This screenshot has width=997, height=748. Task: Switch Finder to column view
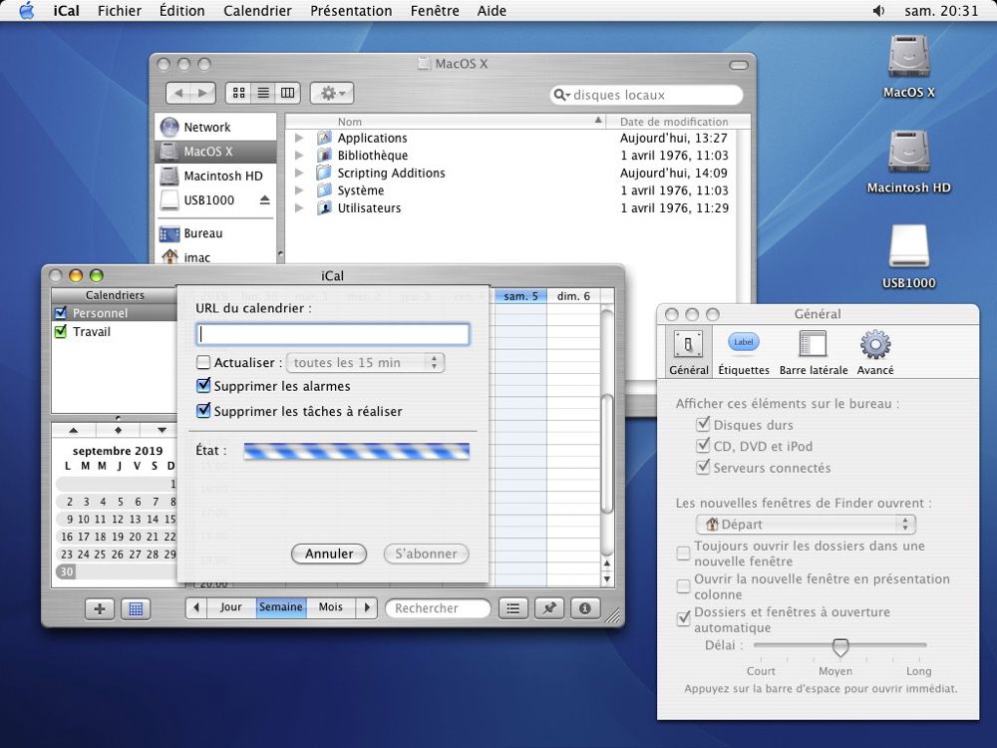coord(288,93)
